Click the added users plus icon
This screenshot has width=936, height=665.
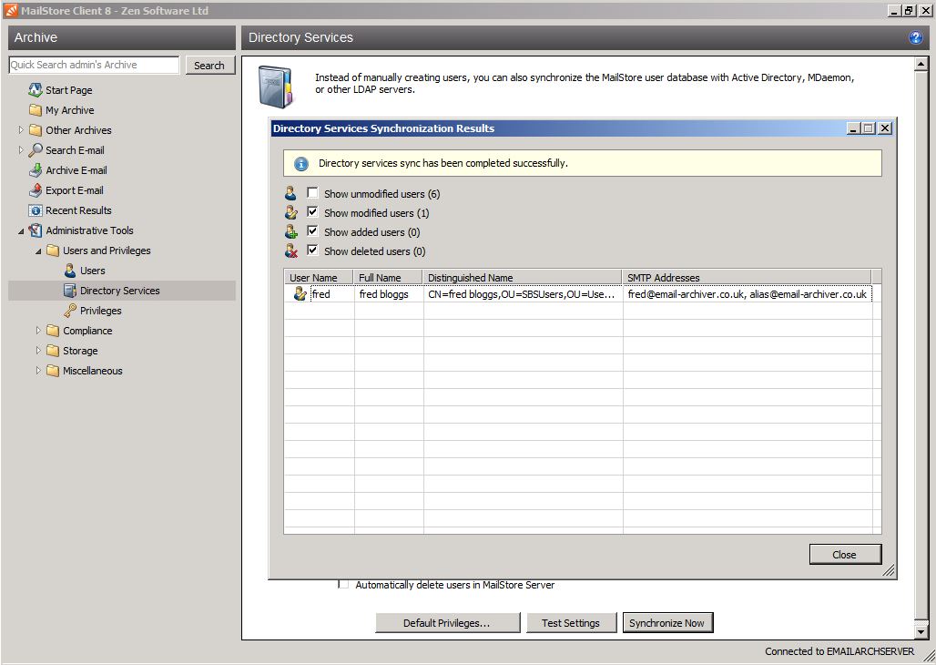click(x=290, y=231)
